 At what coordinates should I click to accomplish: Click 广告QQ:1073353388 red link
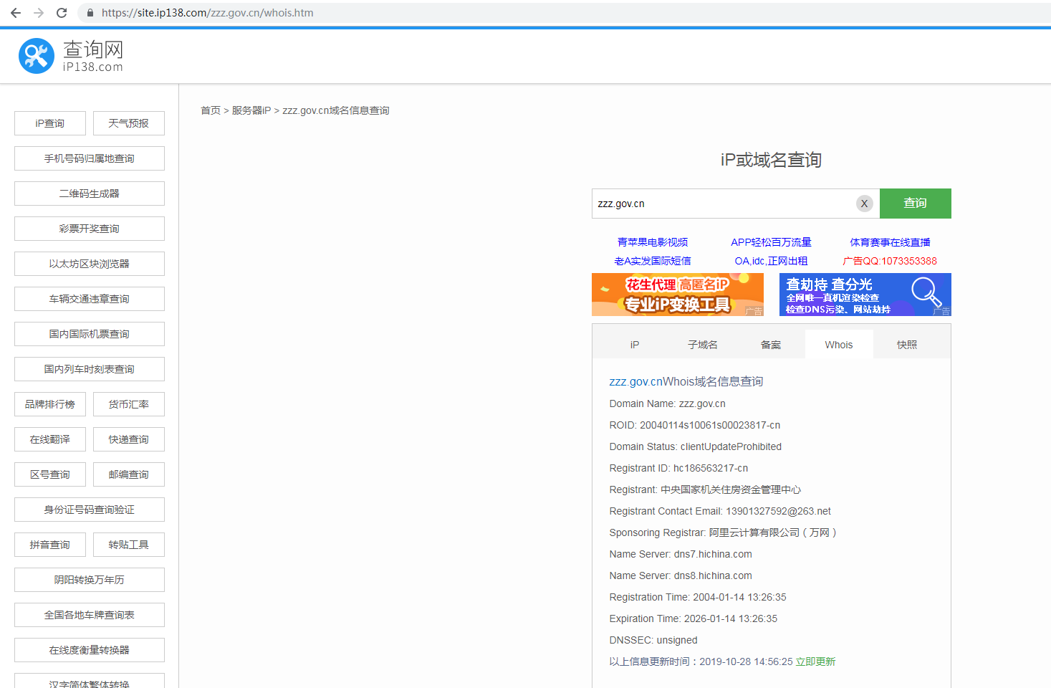pos(890,261)
